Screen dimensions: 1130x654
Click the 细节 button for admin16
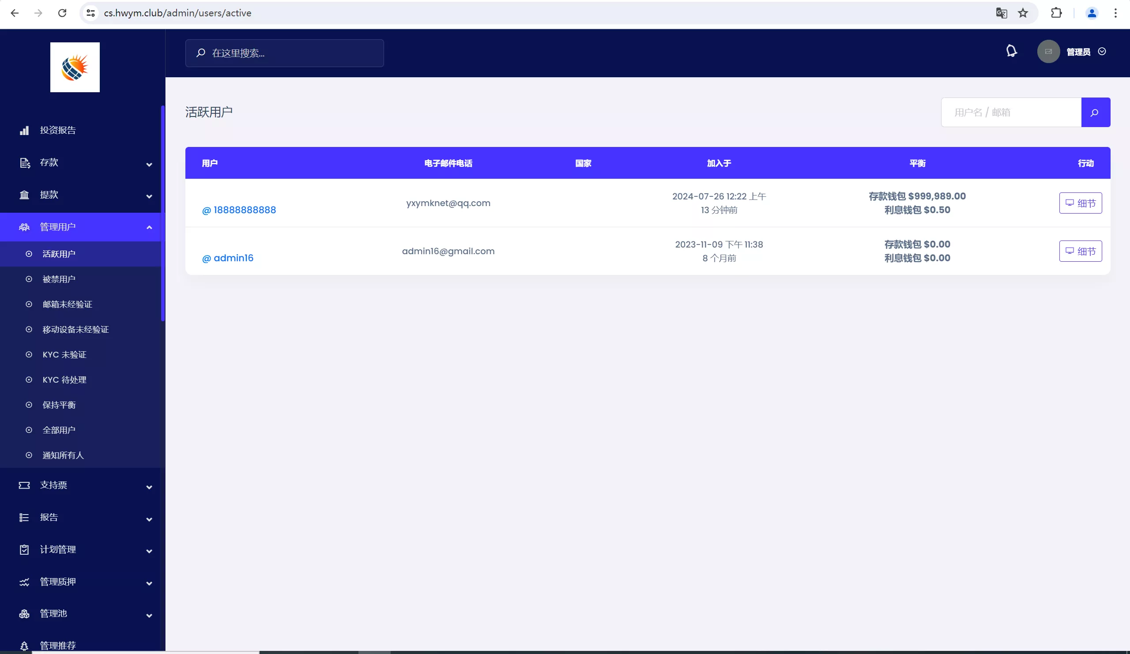(x=1080, y=251)
